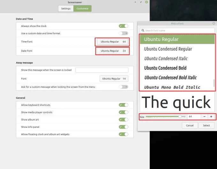Image resolution: width=217 pixels, height=169 pixels.
Task: Enable custom date and time format
Action: click(123, 33)
